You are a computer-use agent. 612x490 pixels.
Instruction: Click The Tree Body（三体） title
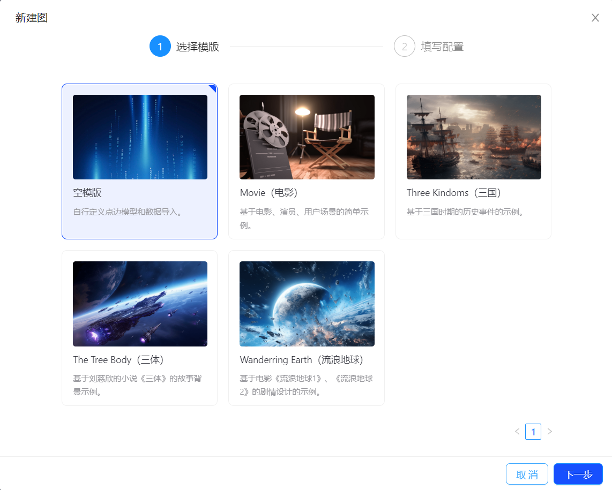pyautogui.click(x=118, y=360)
